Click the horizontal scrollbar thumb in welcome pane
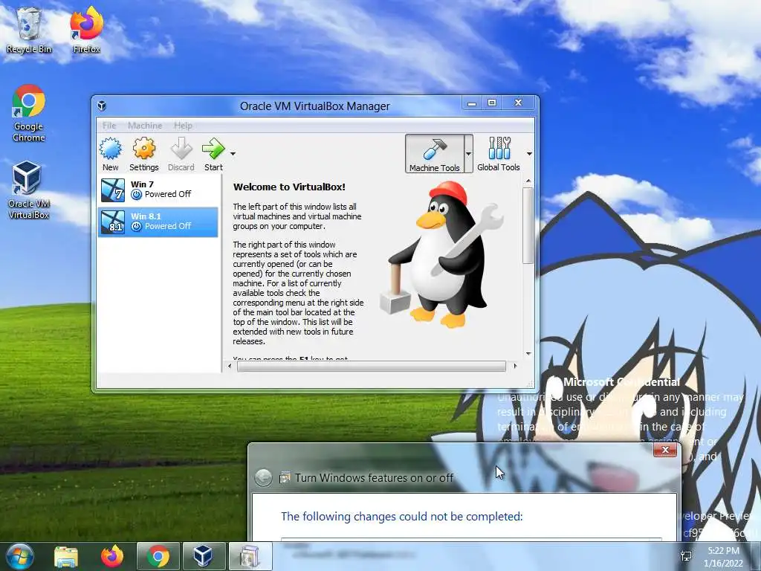 372,366
